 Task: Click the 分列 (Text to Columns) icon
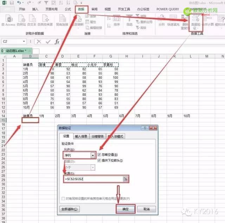coord(161,19)
